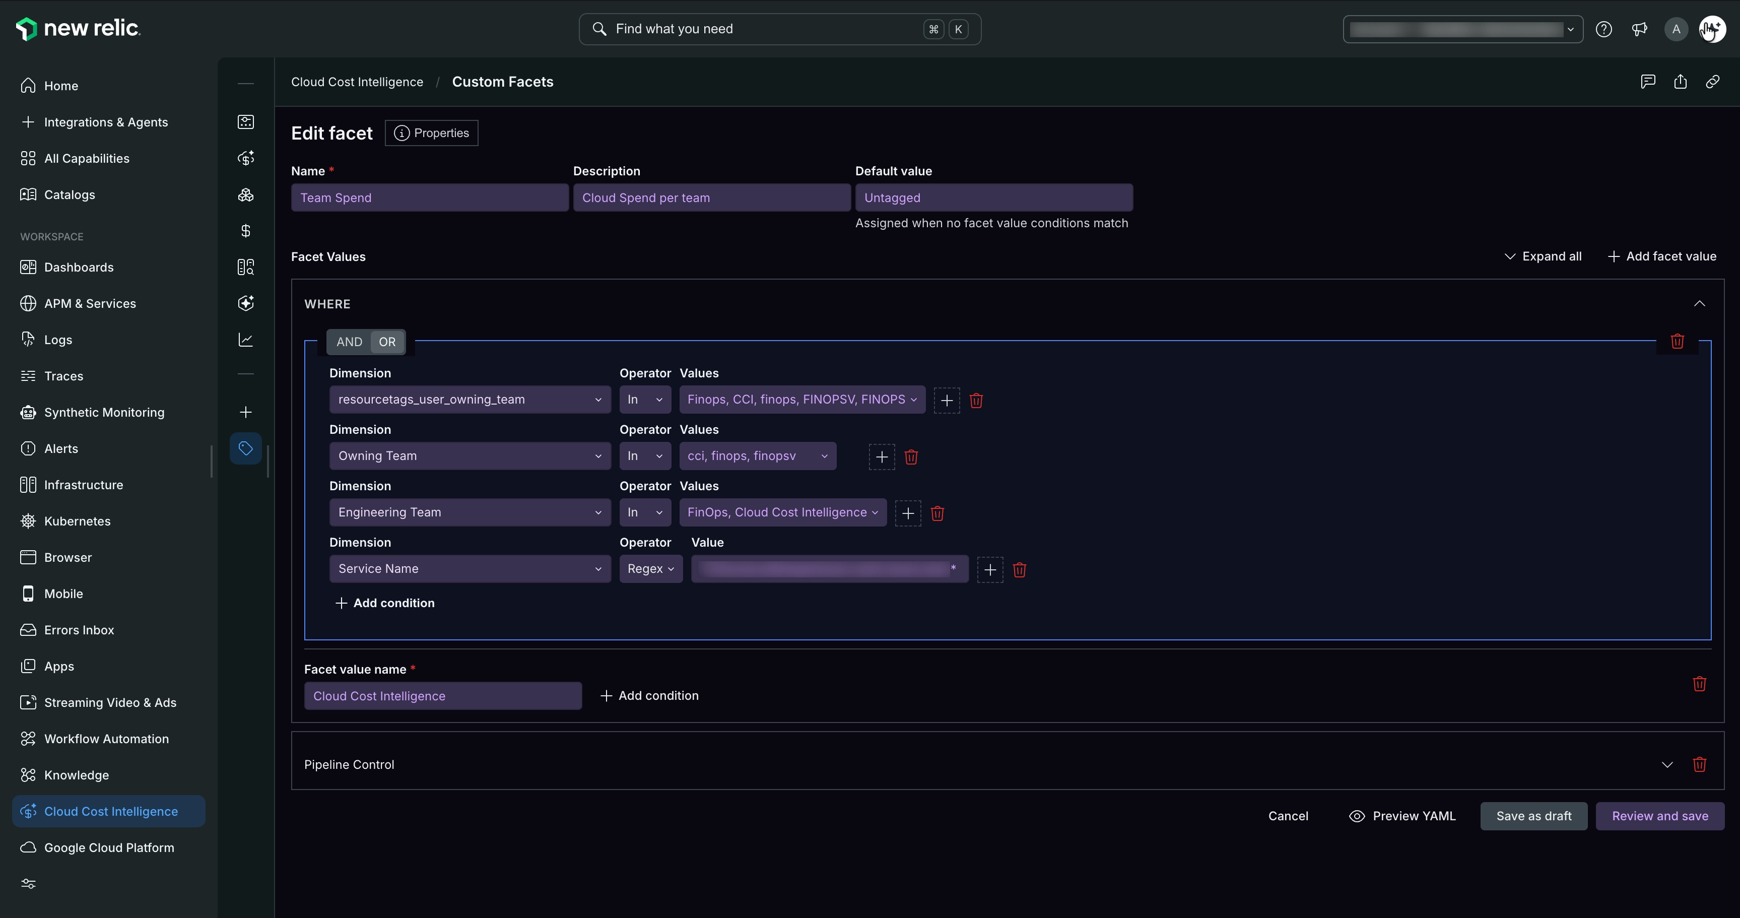
Task: Expand the Pipeline Control section
Action: (1667, 765)
